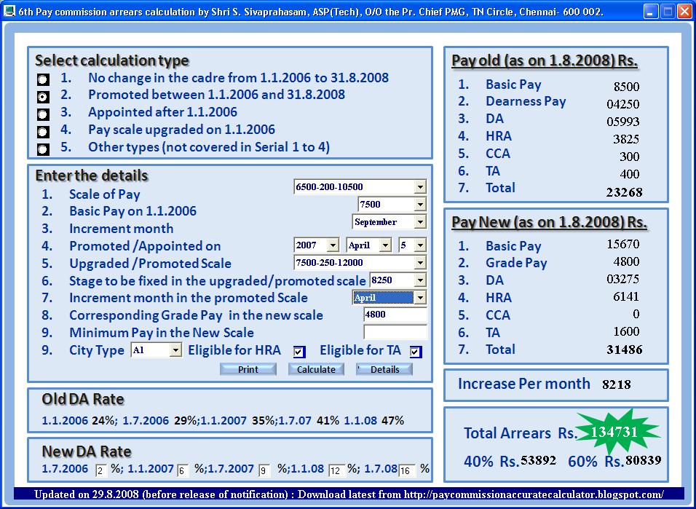This screenshot has height=509, width=696.
Task: Open the Scale of Pay dropdown
Action: pyautogui.click(x=420, y=187)
